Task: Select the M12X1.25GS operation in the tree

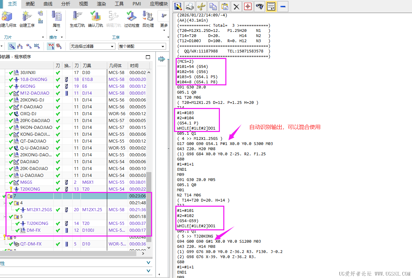Action: click(x=39, y=210)
